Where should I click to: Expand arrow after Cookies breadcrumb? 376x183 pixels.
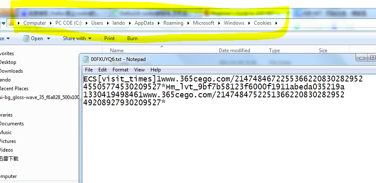276,23
